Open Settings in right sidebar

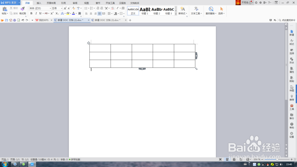click(292, 135)
